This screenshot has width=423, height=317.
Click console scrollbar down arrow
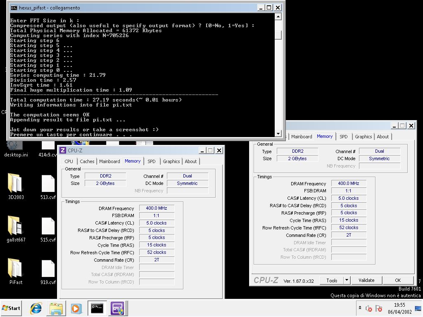pos(278,133)
